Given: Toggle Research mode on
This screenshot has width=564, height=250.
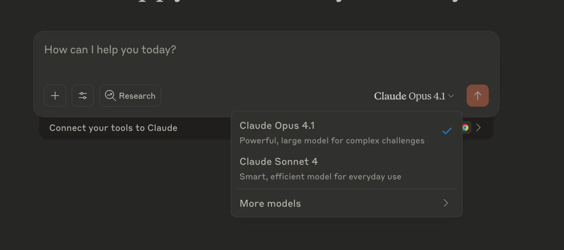Looking at the screenshot, I should pos(130,96).
